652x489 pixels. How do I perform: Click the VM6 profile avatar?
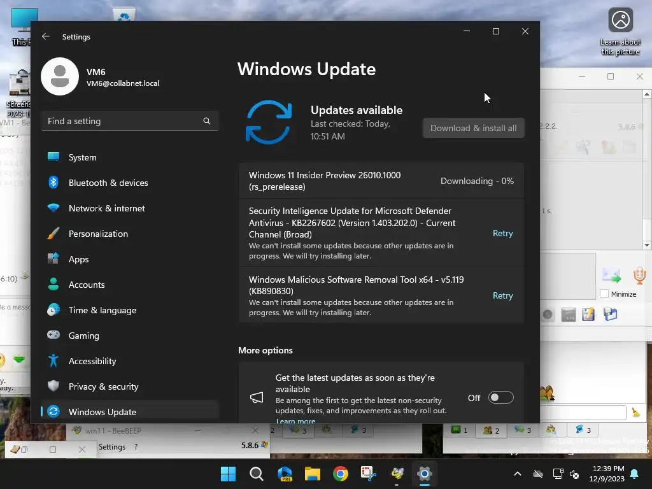tap(60, 76)
